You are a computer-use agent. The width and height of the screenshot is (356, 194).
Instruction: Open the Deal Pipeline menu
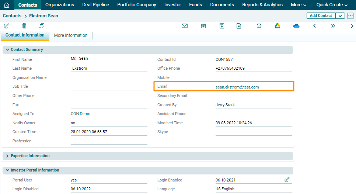coord(95,5)
